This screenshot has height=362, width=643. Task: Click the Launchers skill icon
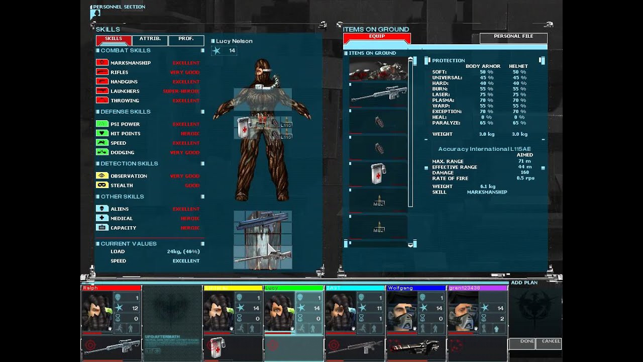point(102,91)
